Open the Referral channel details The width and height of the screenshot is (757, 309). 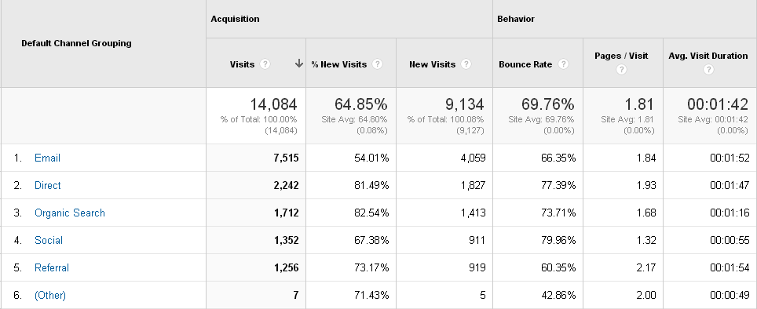[52, 268]
